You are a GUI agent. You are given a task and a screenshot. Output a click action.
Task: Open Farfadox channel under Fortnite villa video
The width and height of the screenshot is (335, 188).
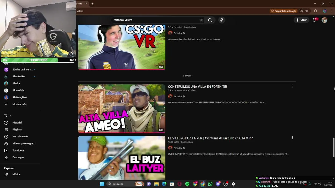click(178, 96)
